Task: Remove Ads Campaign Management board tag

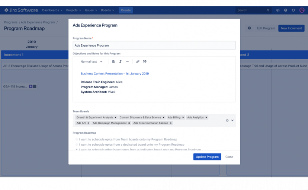Action: coord(129,123)
